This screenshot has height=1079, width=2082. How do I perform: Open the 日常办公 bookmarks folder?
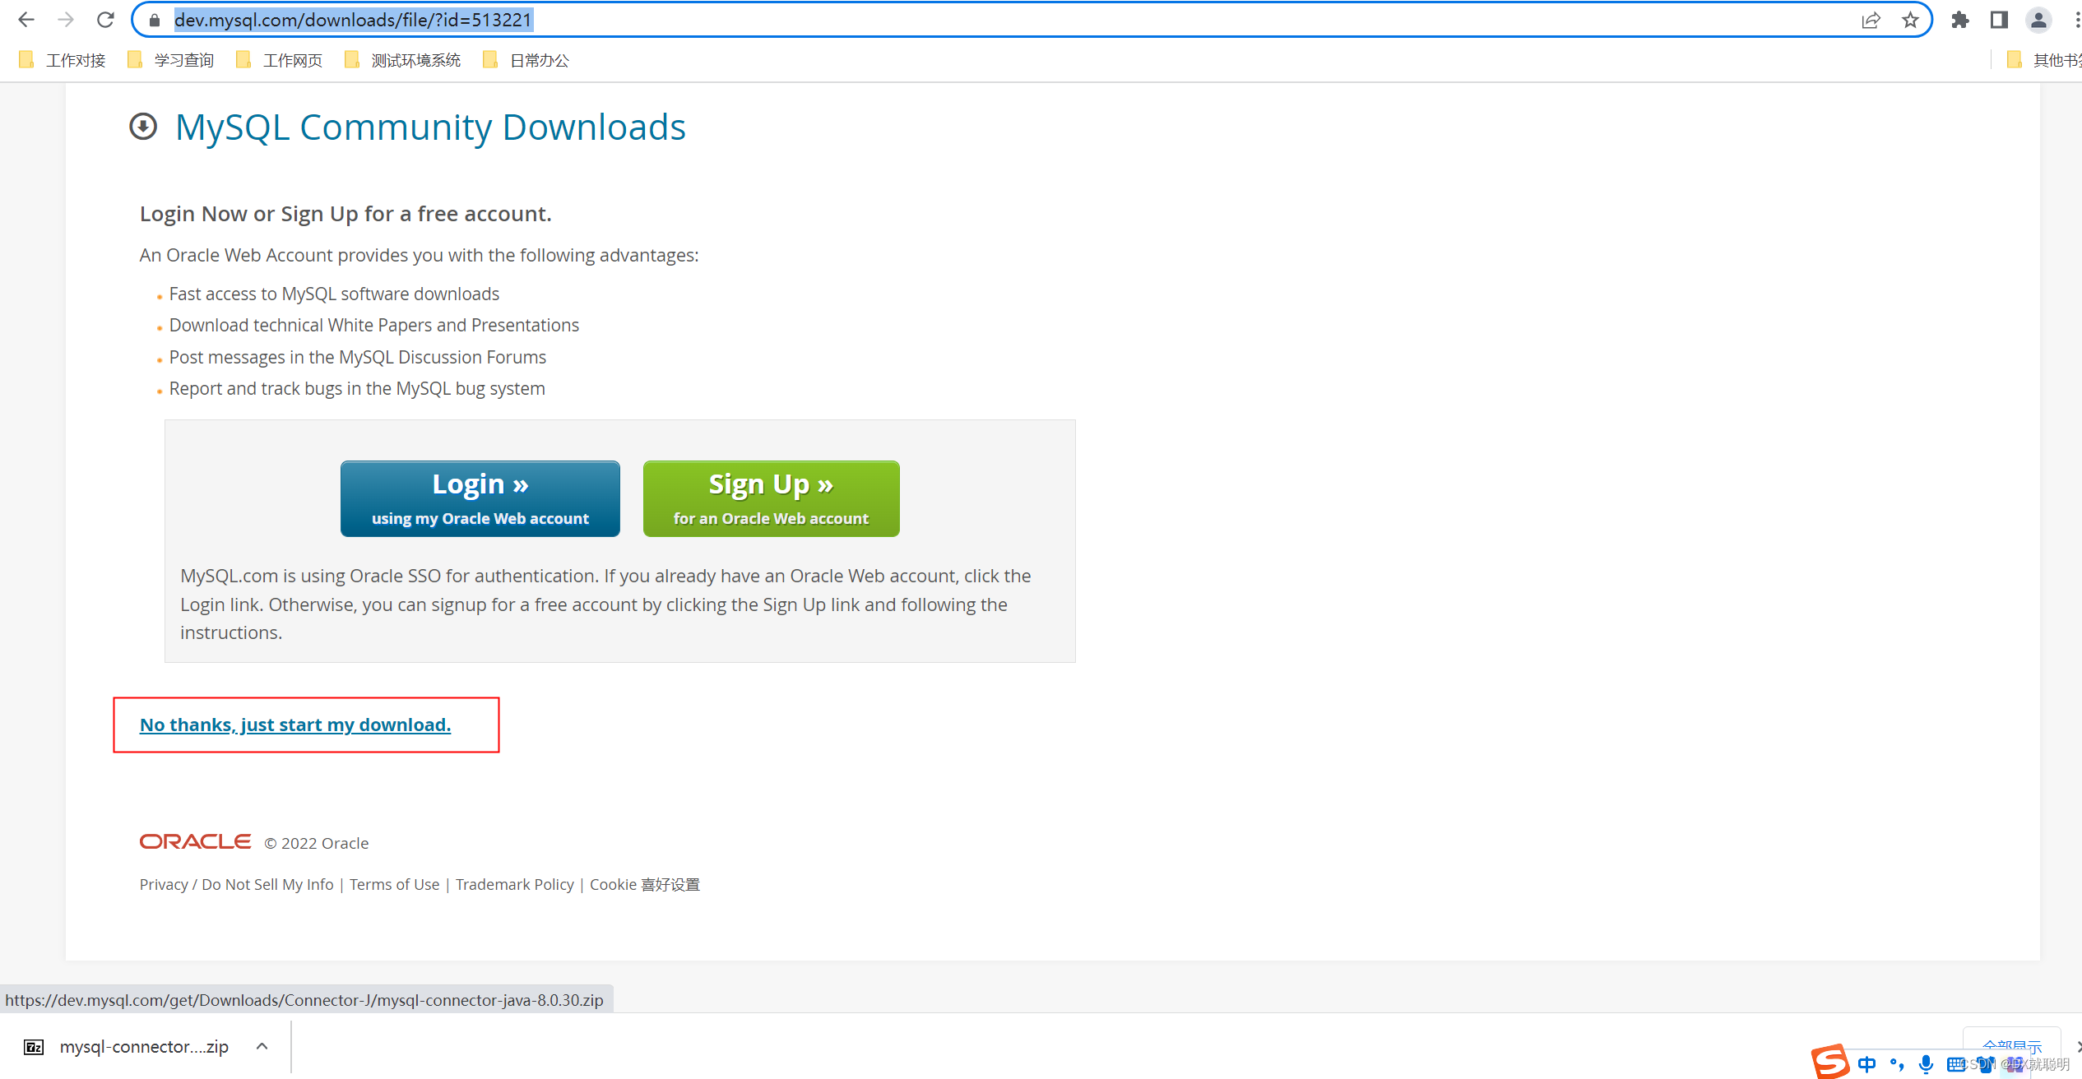pos(526,60)
